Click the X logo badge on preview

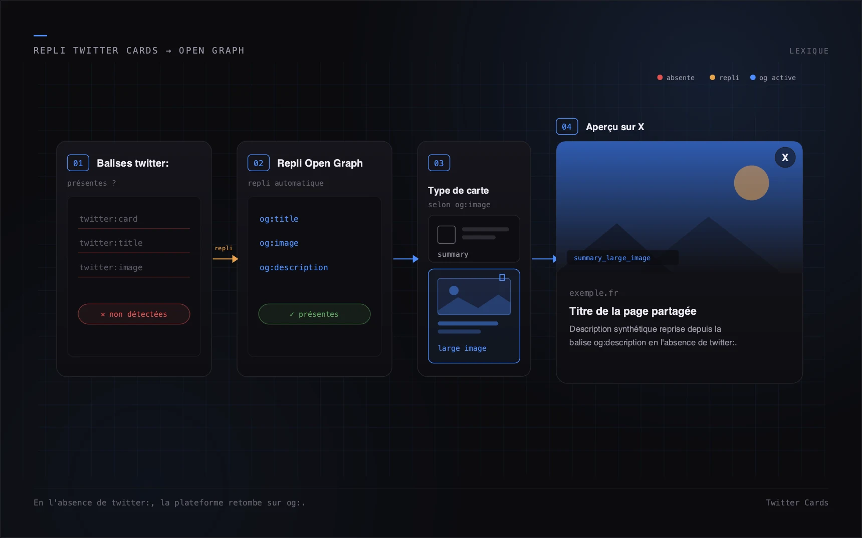785,158
